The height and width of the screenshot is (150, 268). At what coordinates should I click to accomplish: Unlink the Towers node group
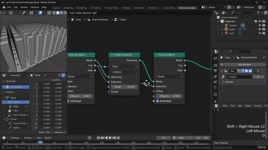coord(263,77)
